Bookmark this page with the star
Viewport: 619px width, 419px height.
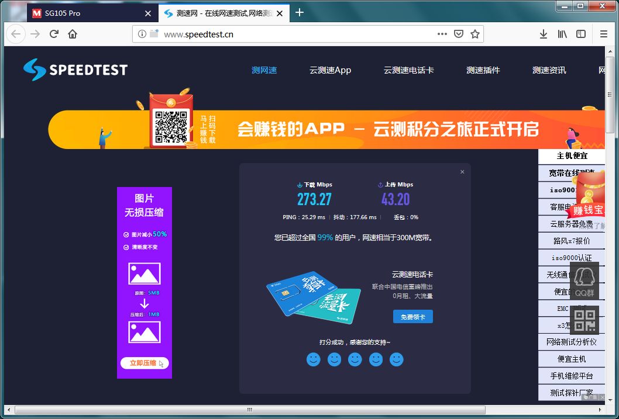tap(475, 34)
